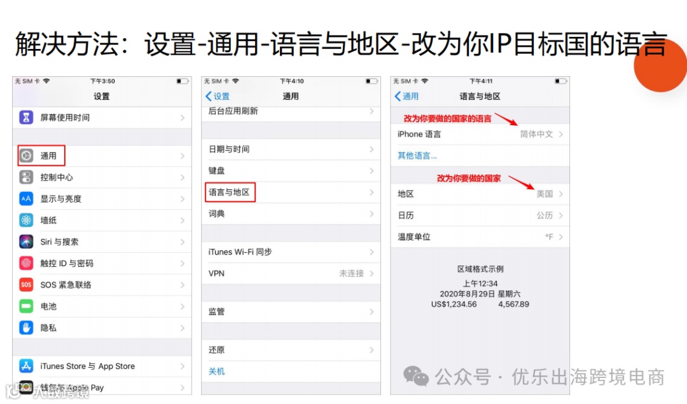
Task: Tap 2020年8月29日 星期六 date example
Action: coord(480,293)
